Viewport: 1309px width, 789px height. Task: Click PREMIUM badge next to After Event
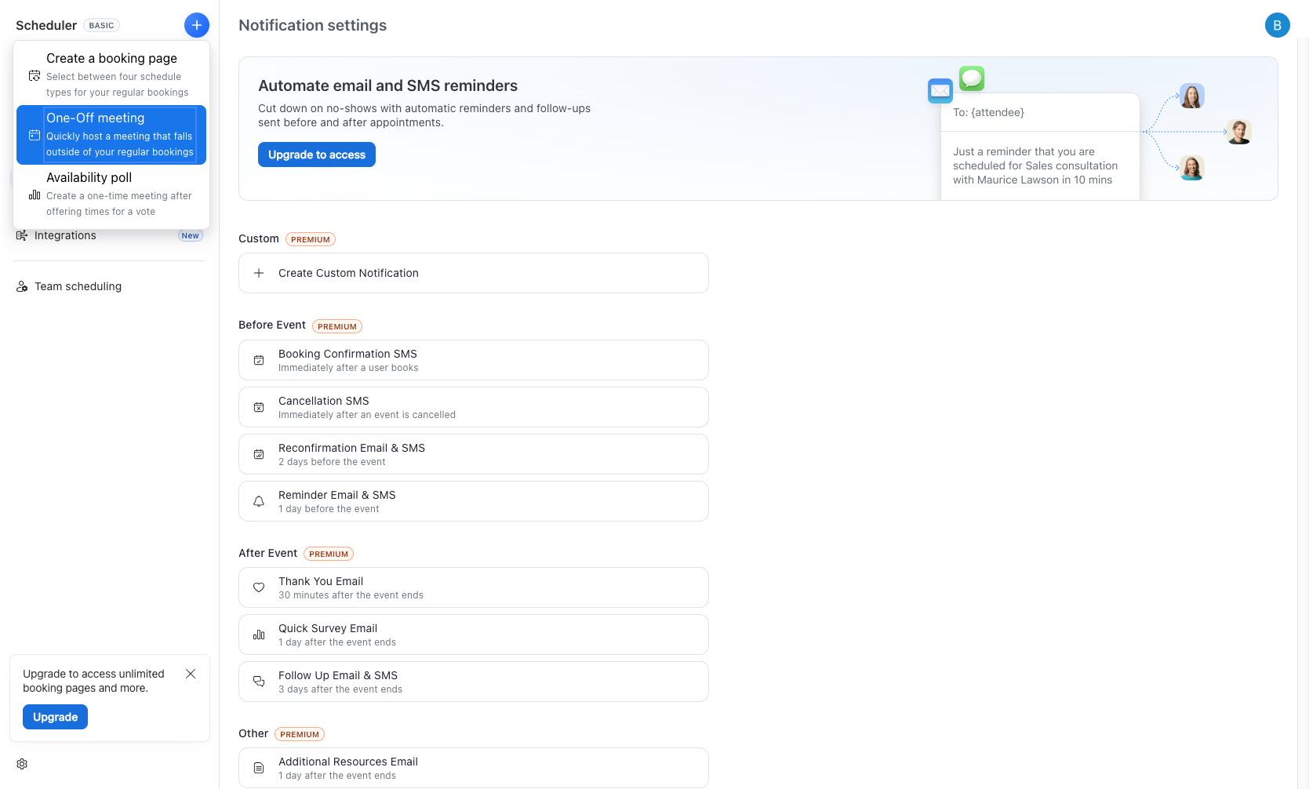pos(329,554)
